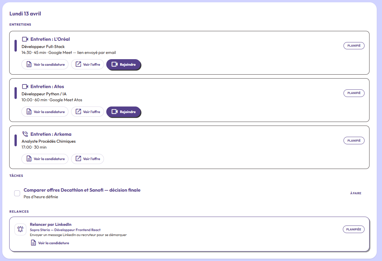Viewport: 382px width, 261px height.
Task: Open Voir la candidature for Sopra Steria relance
Action: [x=50, y=243]
